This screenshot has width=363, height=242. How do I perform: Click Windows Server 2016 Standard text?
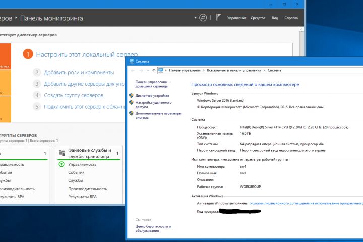[x=220, y=100]
